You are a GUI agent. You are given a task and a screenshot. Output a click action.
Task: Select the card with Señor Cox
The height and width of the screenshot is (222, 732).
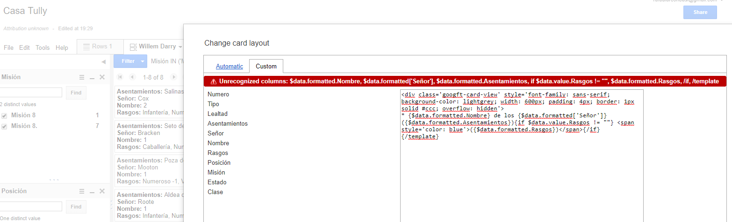click(149, 102)
